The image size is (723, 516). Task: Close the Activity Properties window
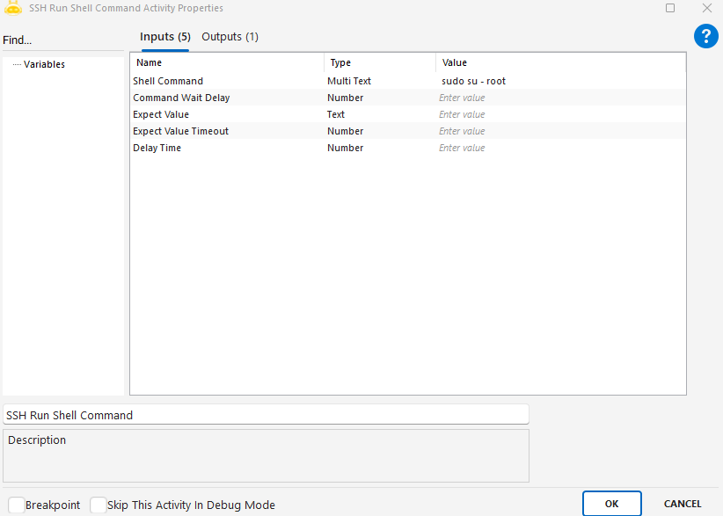click(x=706, y=8)
